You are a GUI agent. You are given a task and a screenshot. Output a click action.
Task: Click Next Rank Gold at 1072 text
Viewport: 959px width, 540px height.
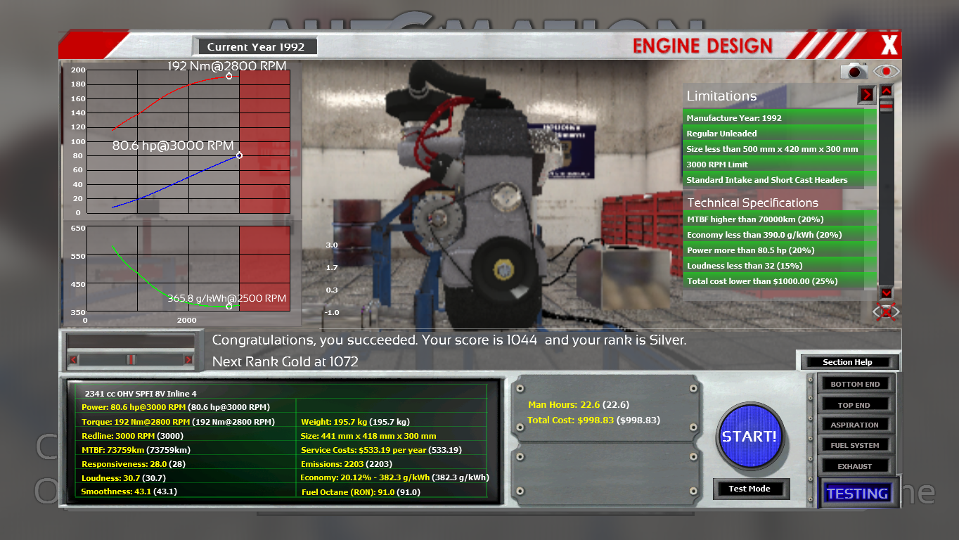pos(285,361)
